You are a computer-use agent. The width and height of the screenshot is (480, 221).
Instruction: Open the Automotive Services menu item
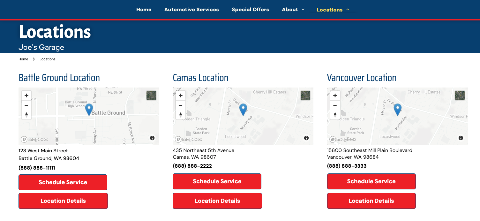click(191, 10)
